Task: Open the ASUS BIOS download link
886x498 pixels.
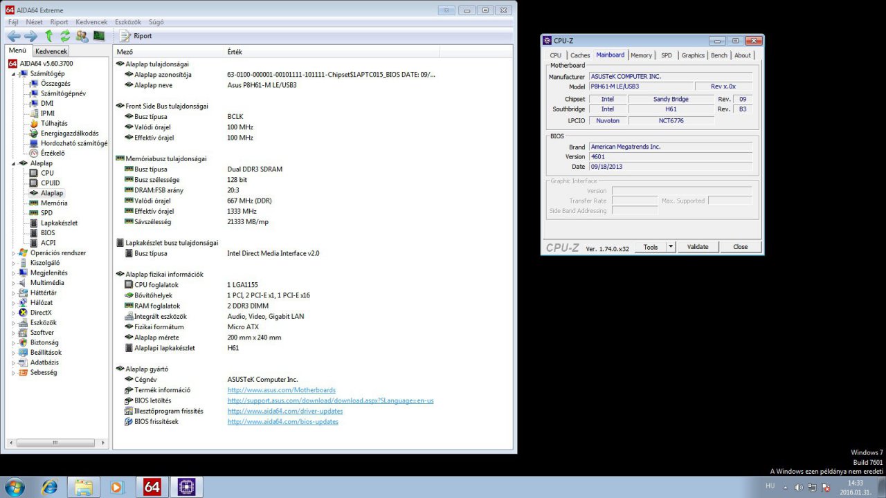Action: [x=331, y=400]
